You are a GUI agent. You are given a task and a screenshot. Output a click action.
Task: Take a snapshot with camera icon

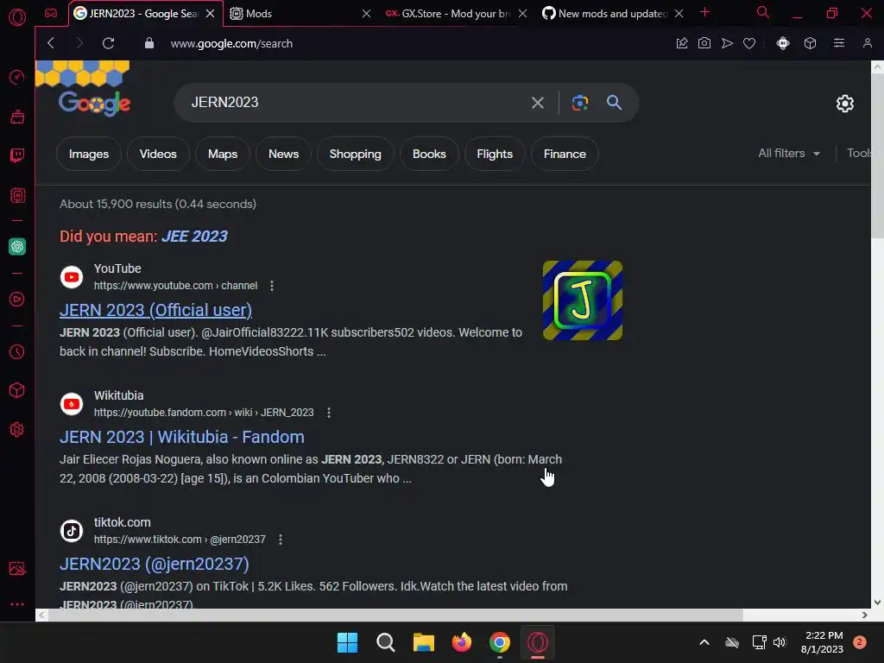704,43
